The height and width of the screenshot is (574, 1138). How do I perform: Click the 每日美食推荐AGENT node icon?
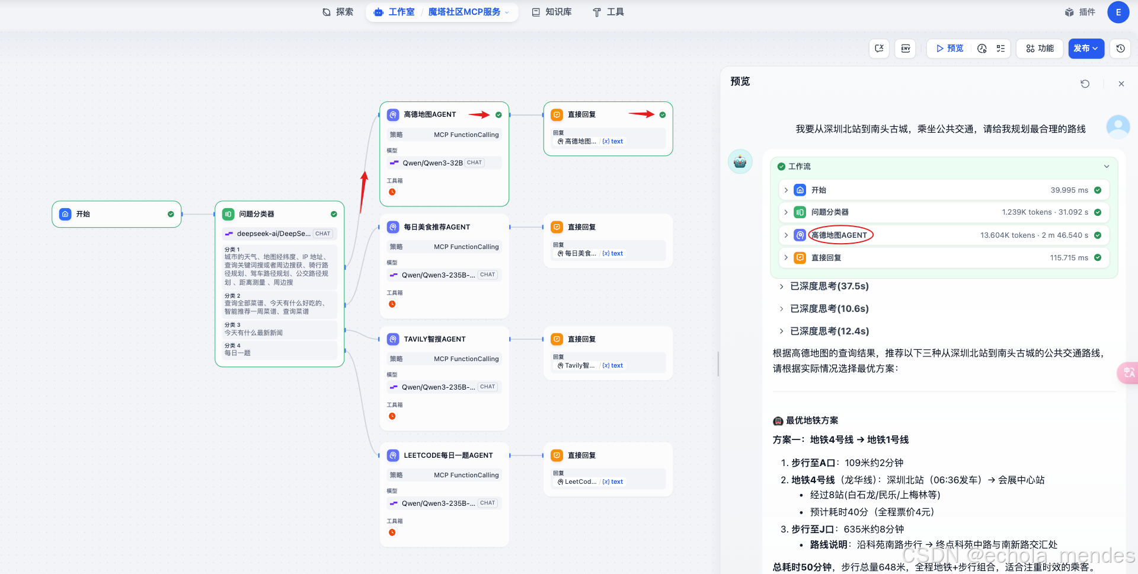click(393, 227)
